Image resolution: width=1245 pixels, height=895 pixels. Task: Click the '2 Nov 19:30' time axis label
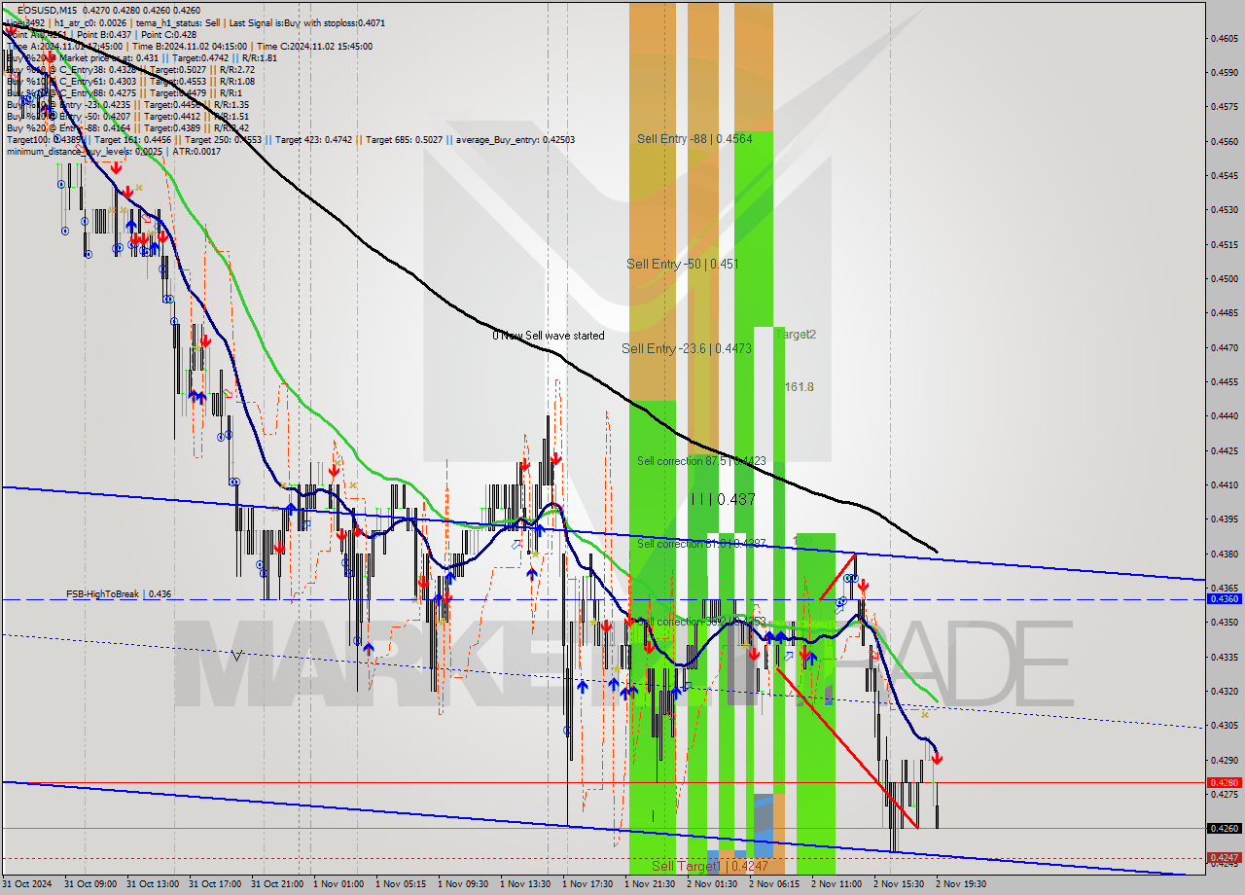[x=961, y=884]
